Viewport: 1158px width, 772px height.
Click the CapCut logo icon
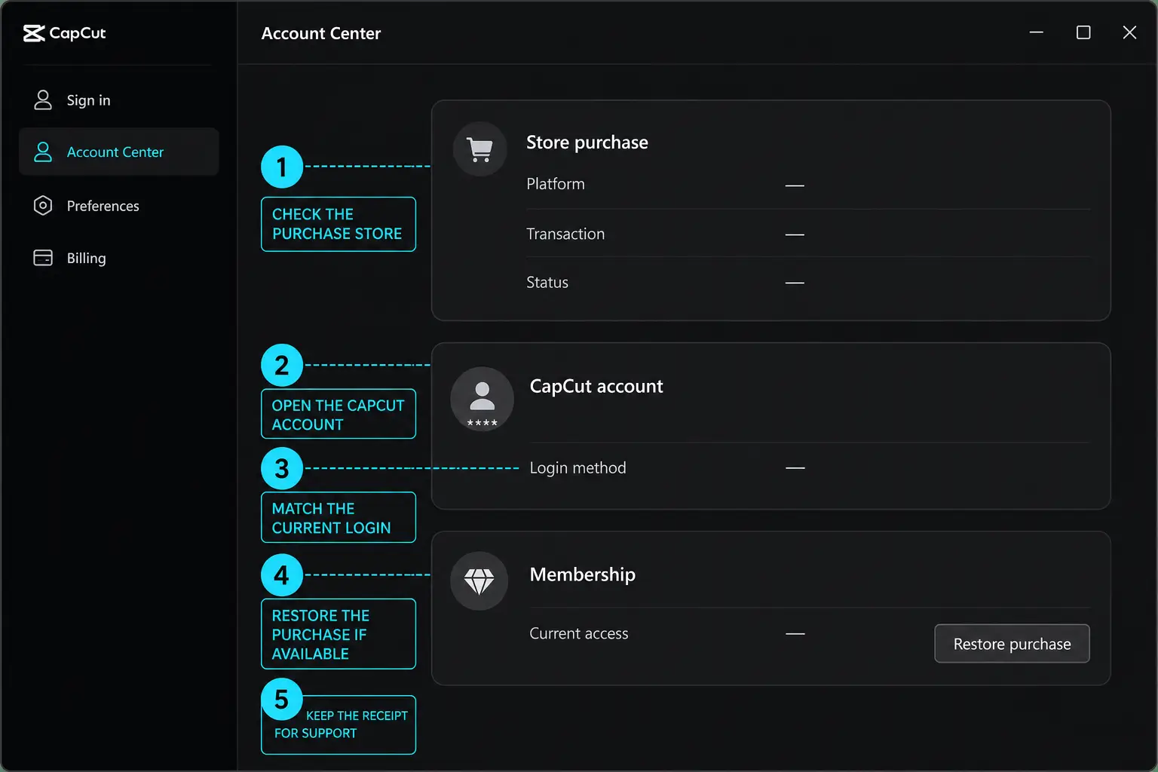tap(34, 33)
